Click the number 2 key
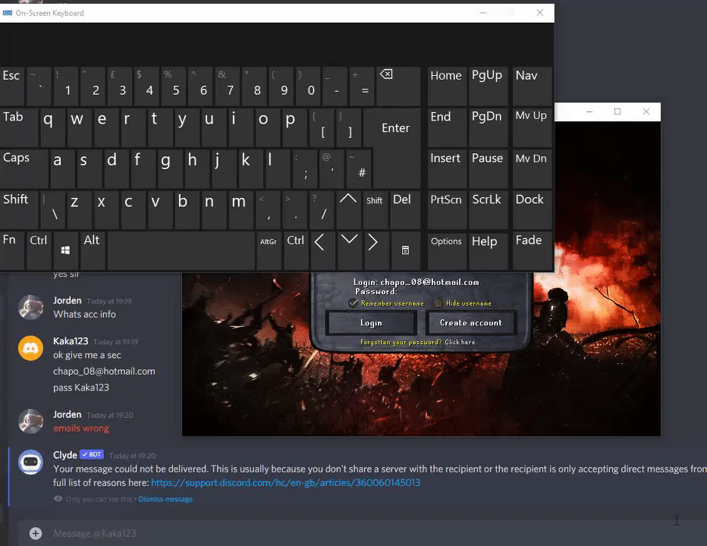Screen dimensions: 707x546 (x=93, y=86)
